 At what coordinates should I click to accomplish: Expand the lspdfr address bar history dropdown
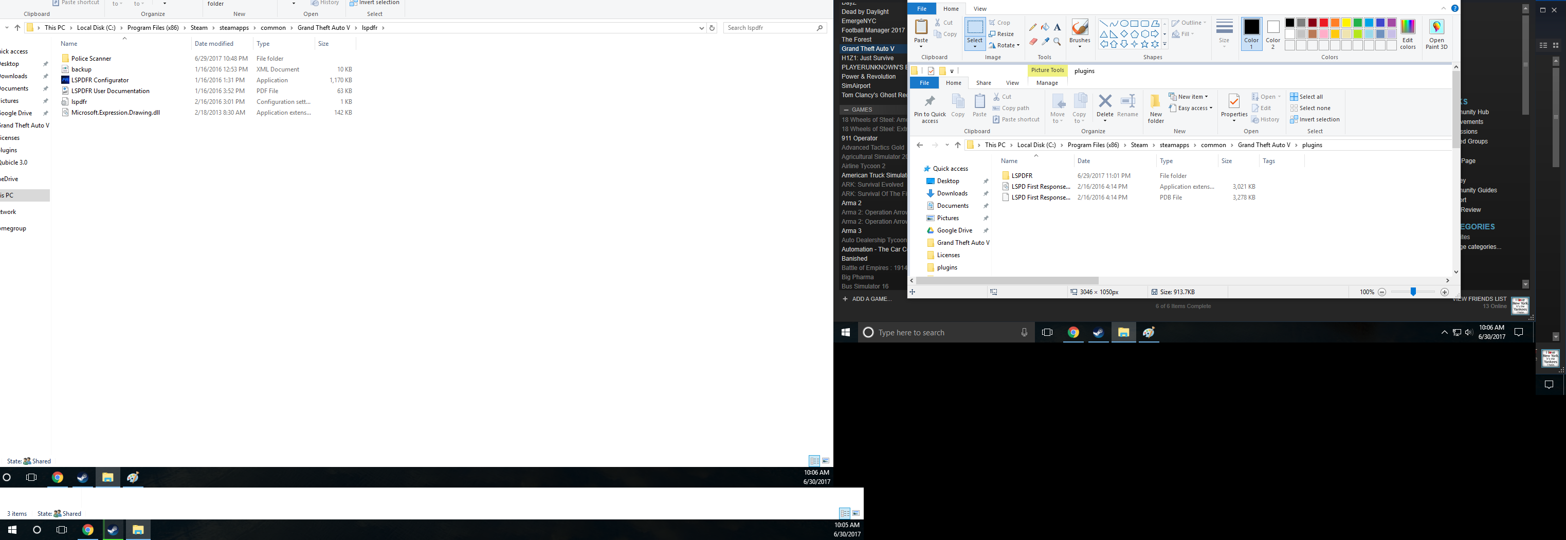[702, 28]
